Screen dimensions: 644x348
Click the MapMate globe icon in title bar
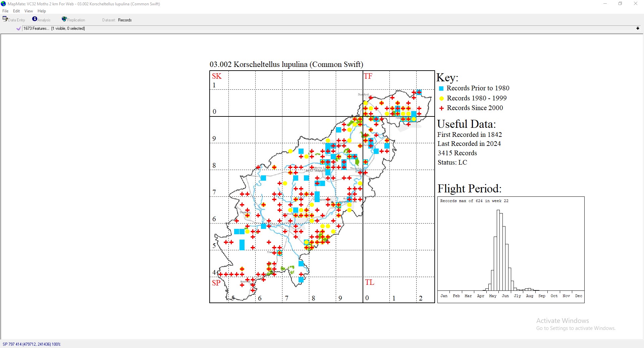coord(3,4)
